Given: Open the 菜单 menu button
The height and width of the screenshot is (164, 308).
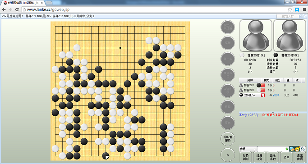Looking at the screenshot, I should tap(286, 157).
